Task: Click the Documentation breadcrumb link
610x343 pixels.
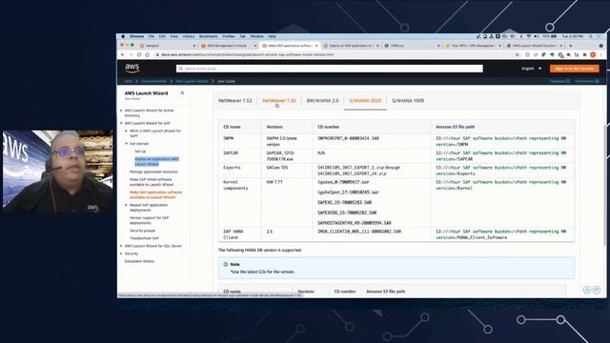Action: (x=153, y=81)
